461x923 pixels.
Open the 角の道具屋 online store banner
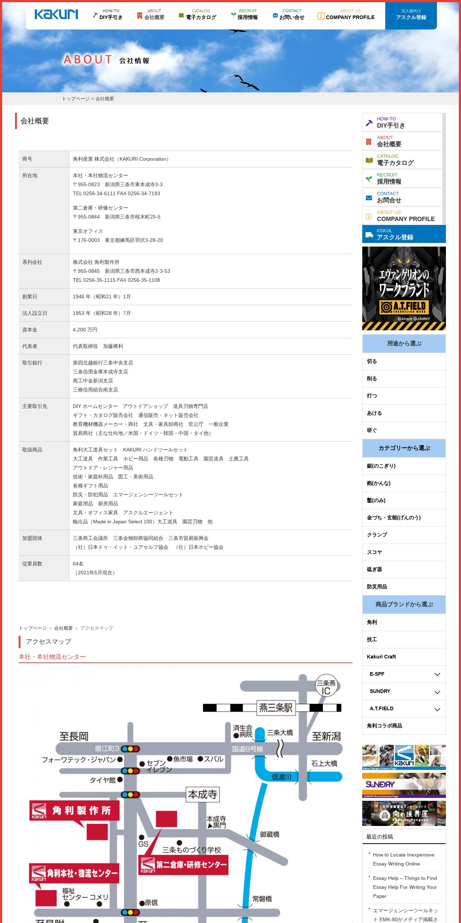pos(404,813)
